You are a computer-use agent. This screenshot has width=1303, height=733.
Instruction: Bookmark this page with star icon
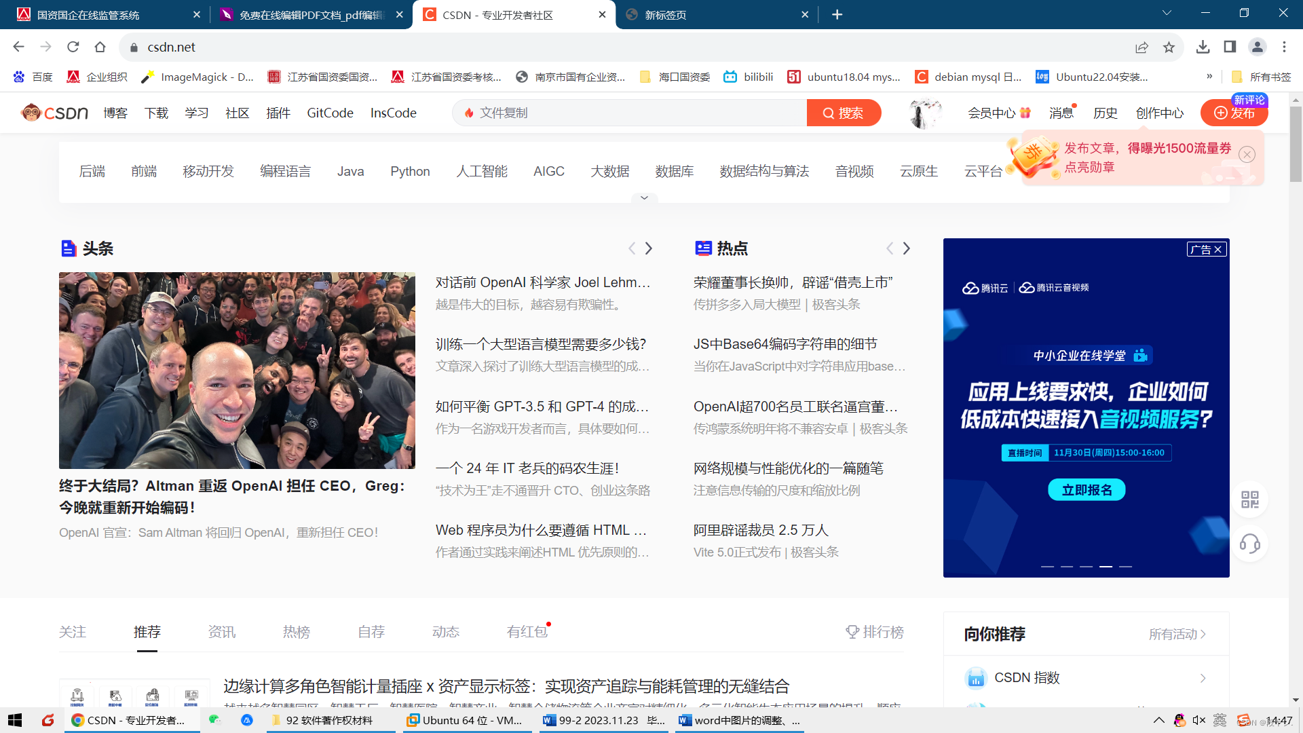[1169, 47]
